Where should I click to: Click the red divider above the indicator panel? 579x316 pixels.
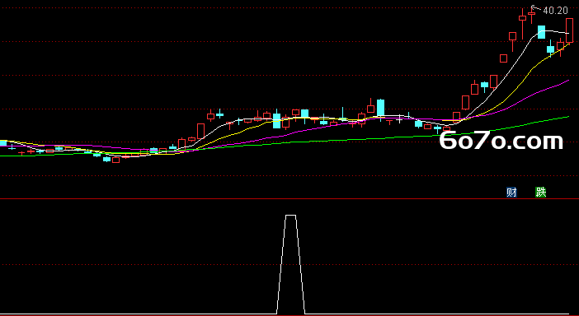289,199
